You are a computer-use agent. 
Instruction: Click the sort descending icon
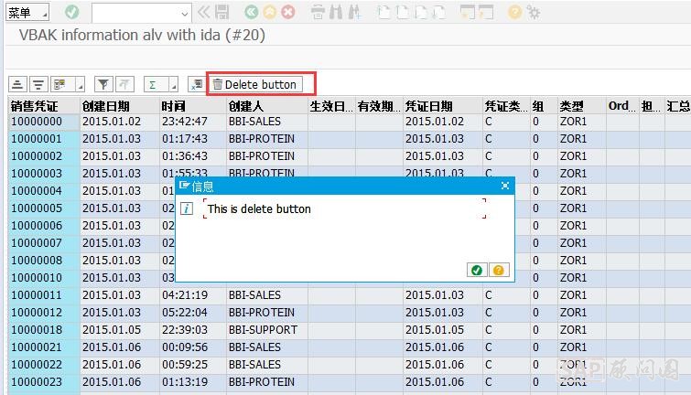(38, 84)
